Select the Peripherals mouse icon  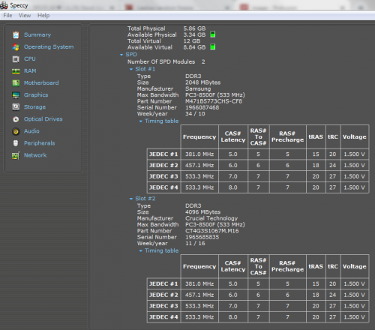pyautogui.click(x=16, y=143)
